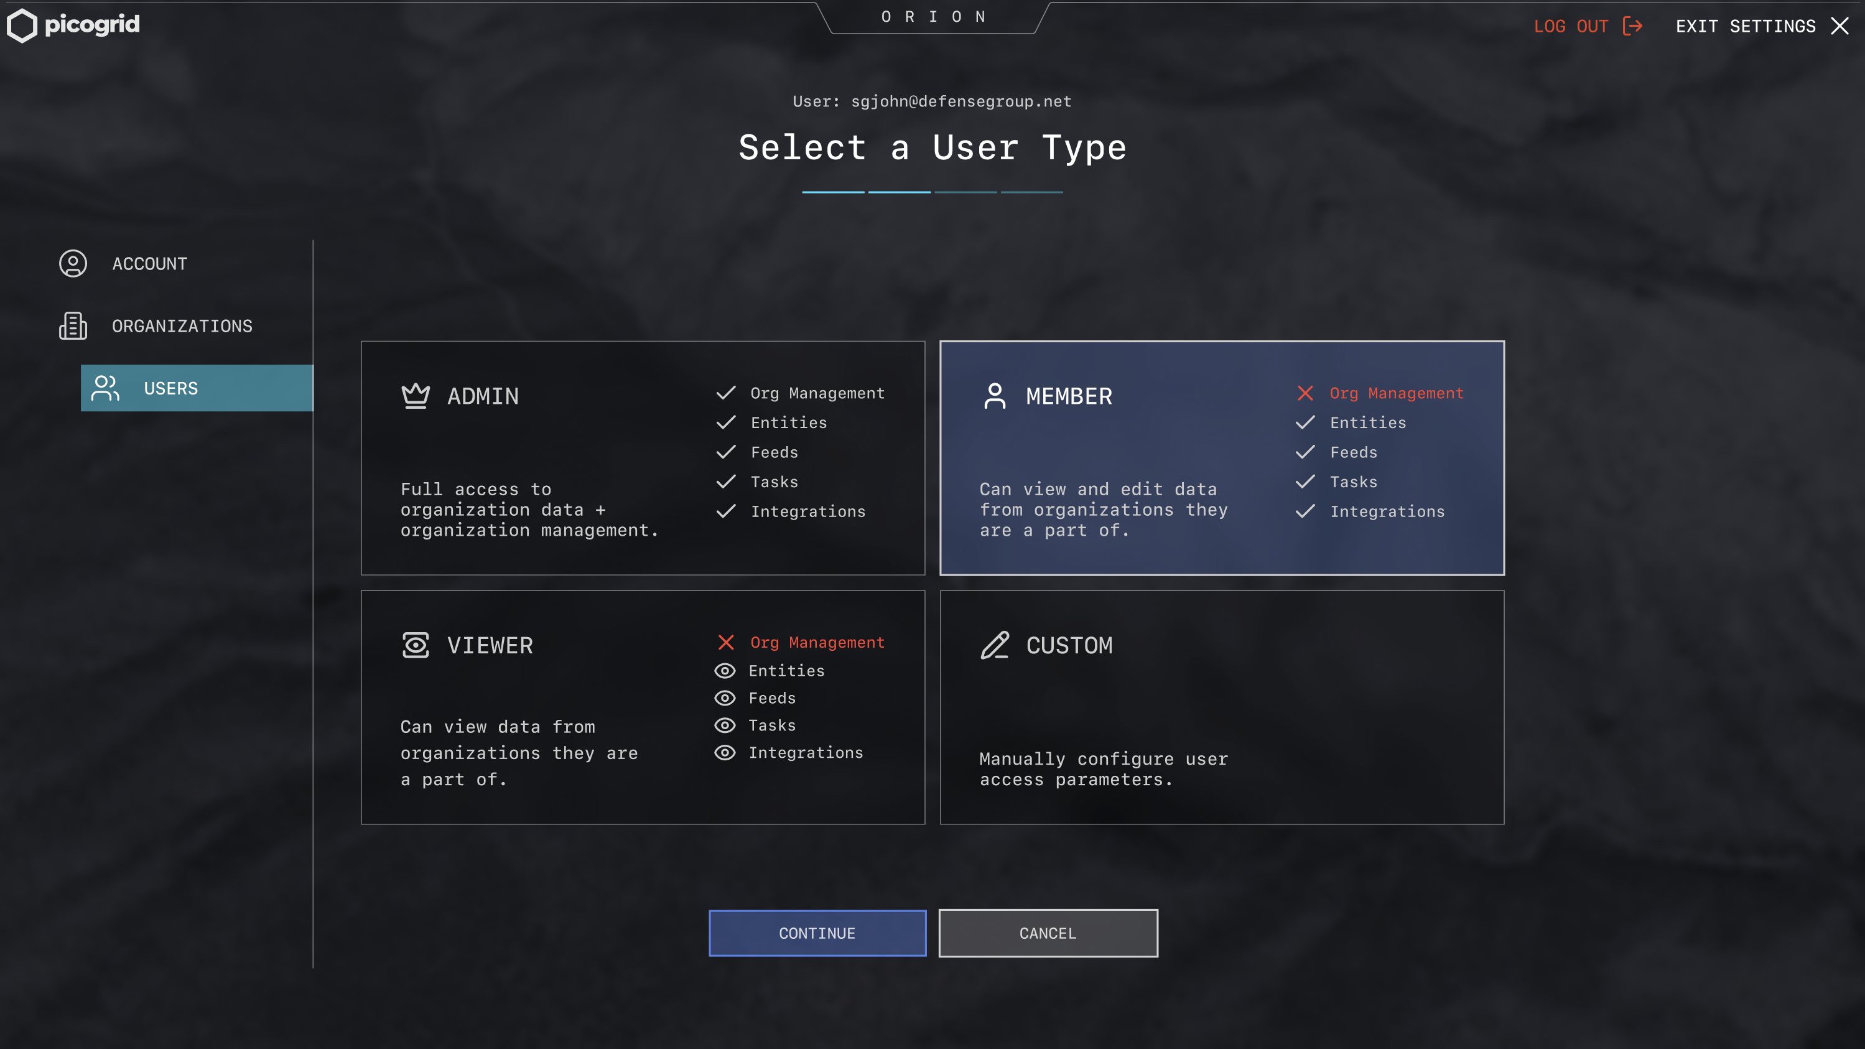
Task: Select the Custom user type card
Action: pos(1221,707)
